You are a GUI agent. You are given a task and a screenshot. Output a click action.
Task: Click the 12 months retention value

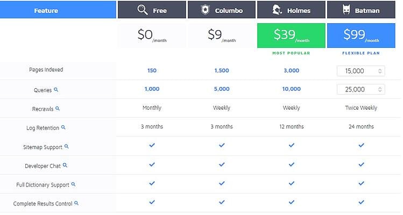click(292, 126)
